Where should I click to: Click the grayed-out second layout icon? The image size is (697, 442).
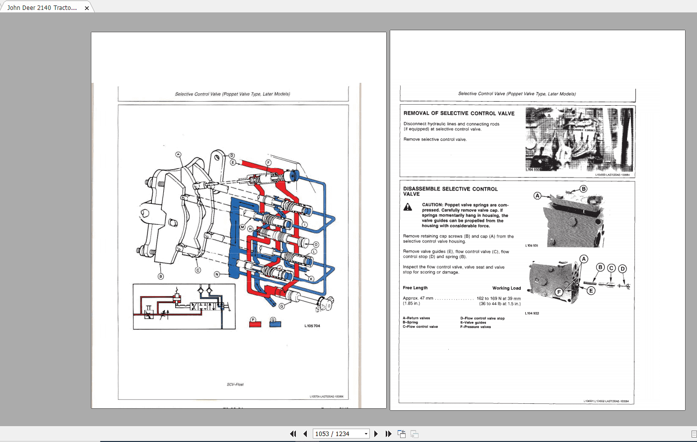pyautogui.click(x=414, y=434)
